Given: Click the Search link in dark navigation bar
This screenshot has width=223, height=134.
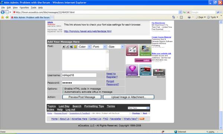Looking at the screenshot, I should coord(77,106).
